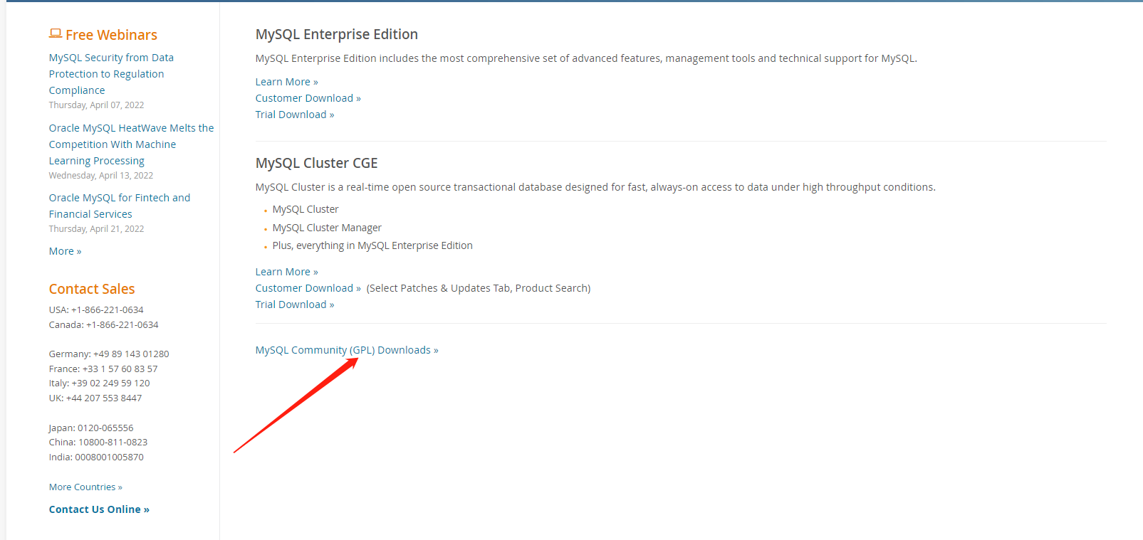
Task: Open the Contact Us Online » link
Action: point(99,509)
